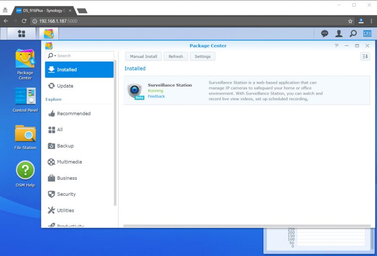Open Package Center desktop shortcut
Image resolution: width=377 pixels, height=256 pixels.
tap(25, 64)
